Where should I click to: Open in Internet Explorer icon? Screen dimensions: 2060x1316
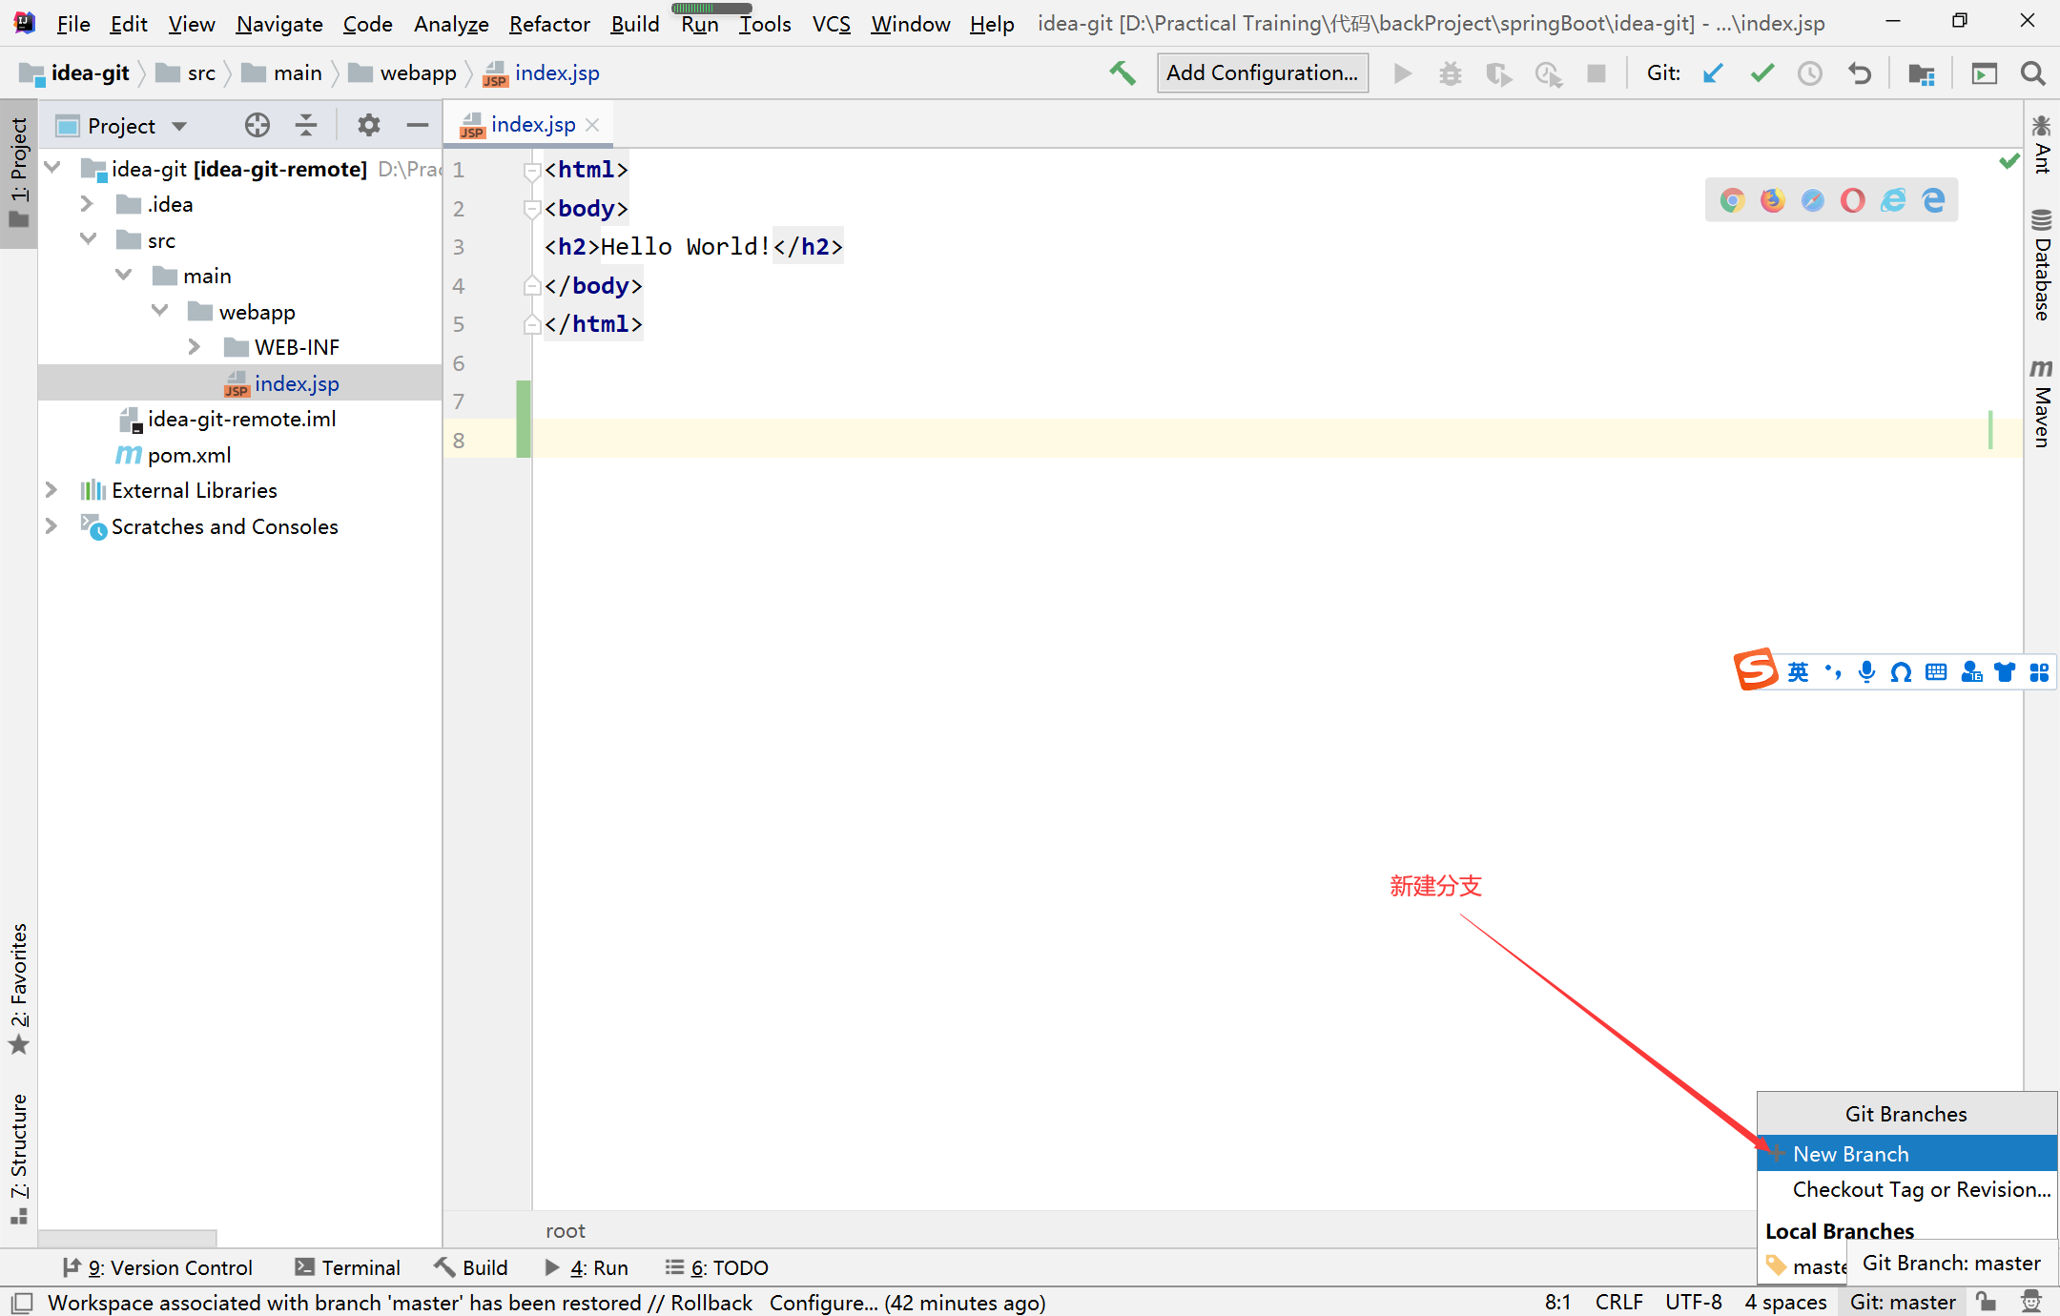(x=1893, y=200)
